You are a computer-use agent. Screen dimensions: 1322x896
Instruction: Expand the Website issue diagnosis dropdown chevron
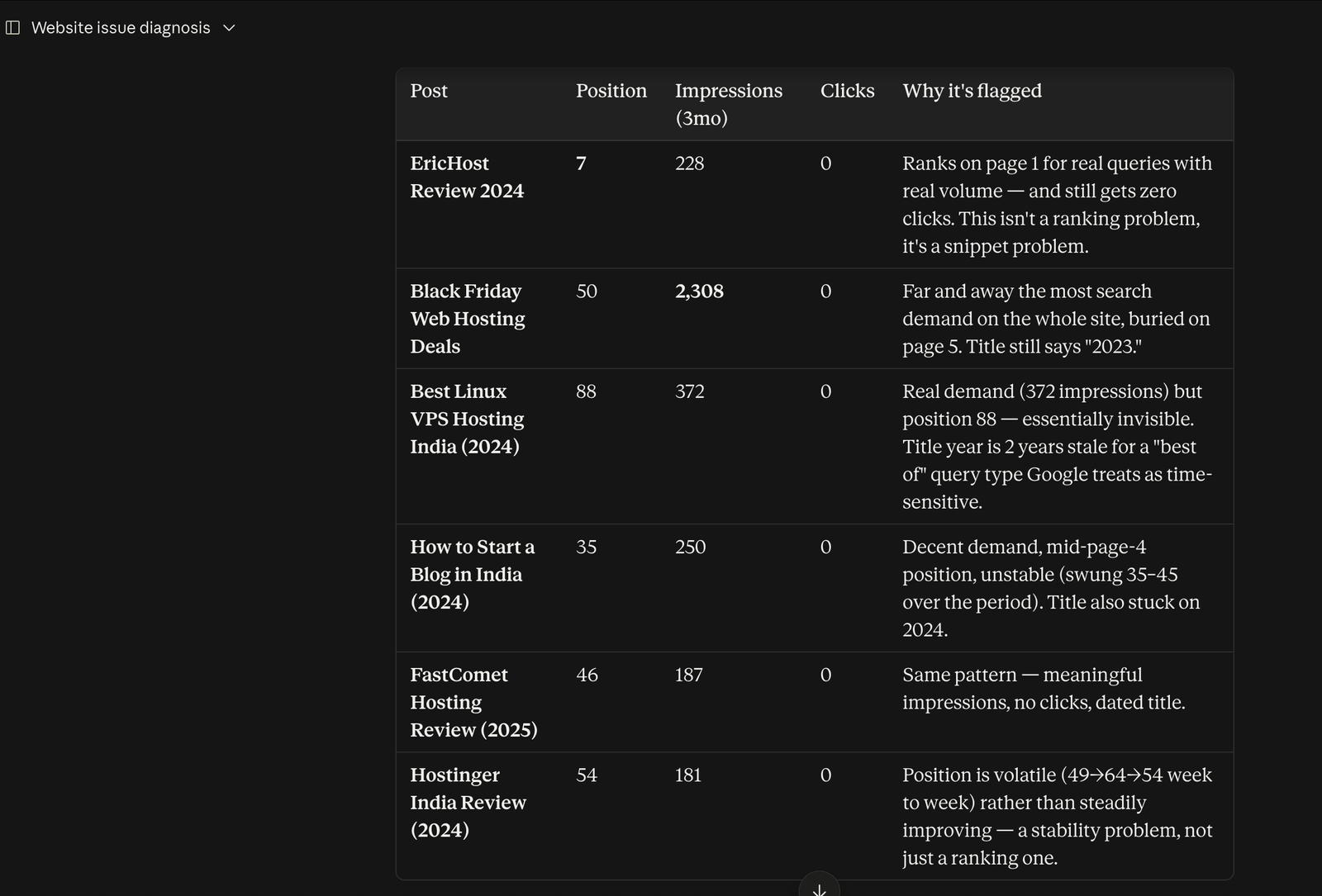coord(230,28)
